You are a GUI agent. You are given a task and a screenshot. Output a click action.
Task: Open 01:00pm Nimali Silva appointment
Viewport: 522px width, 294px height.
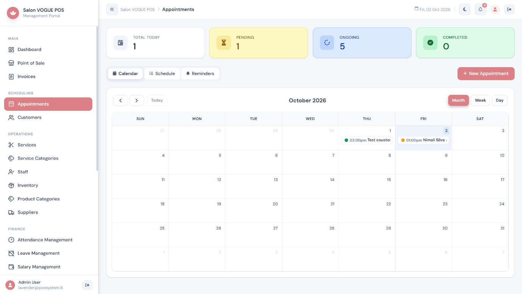pyautogui.click(x=424, y=140)
